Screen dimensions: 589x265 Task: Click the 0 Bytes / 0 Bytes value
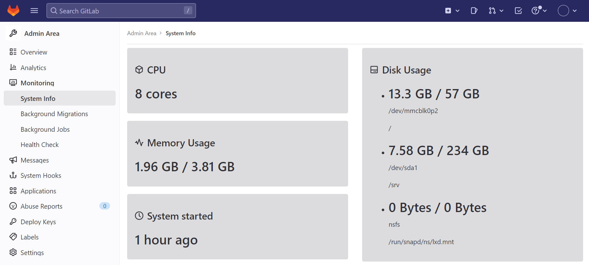438,208
